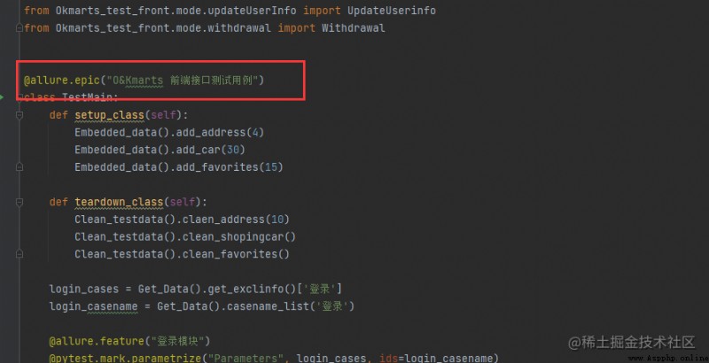Place cursor on @allure.epic decorator
This screenshot has height=363, width=709.
[61, 81]
